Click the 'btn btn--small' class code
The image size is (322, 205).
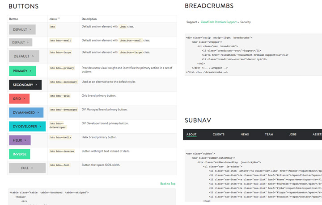coord(60,41)
